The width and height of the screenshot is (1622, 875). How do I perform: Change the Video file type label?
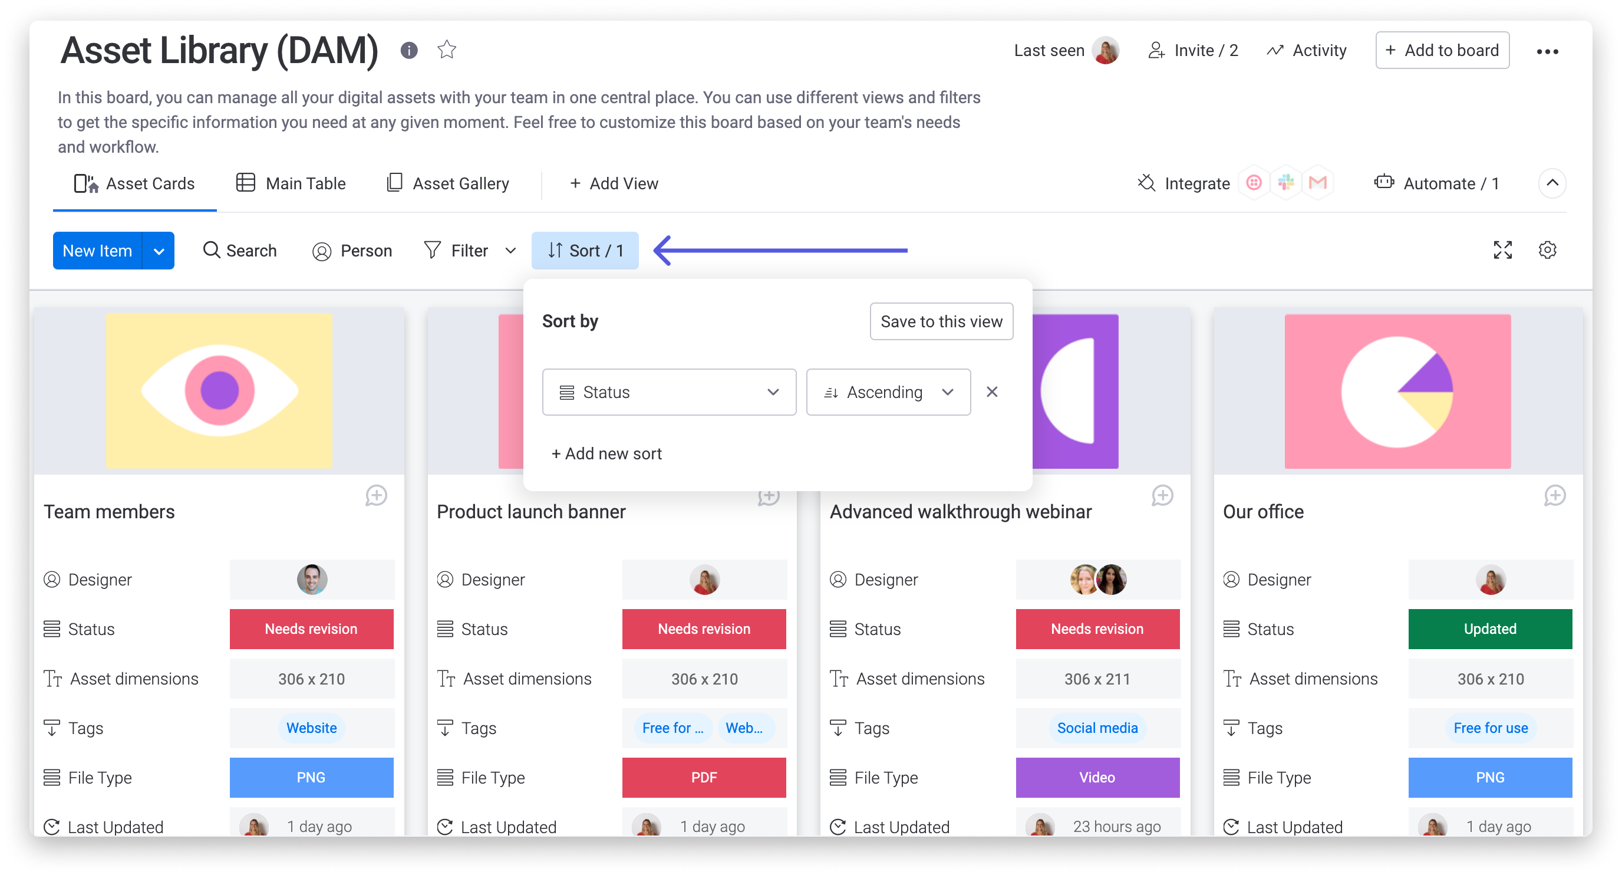click(1097, 777)
